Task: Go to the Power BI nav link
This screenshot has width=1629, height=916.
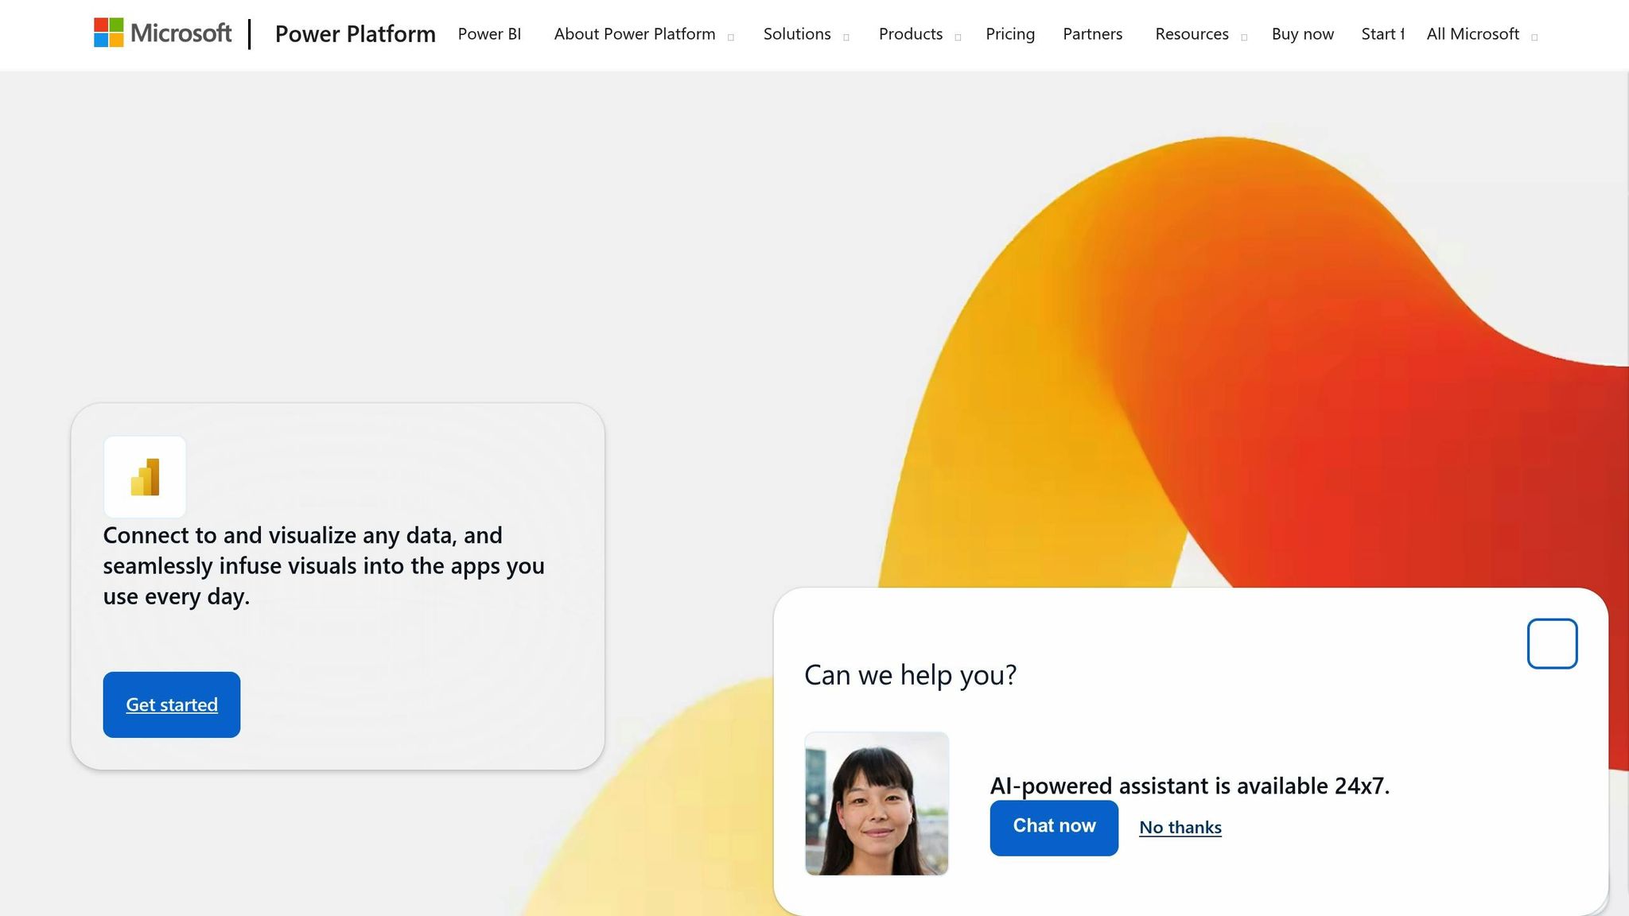Action: click(x=489, y=34)
